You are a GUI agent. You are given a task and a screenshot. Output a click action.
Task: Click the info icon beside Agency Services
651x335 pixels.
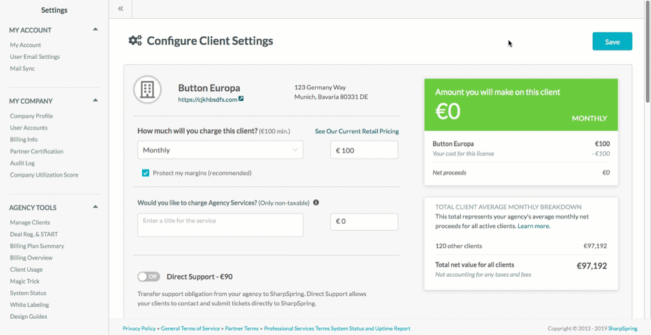coord(316,202)
